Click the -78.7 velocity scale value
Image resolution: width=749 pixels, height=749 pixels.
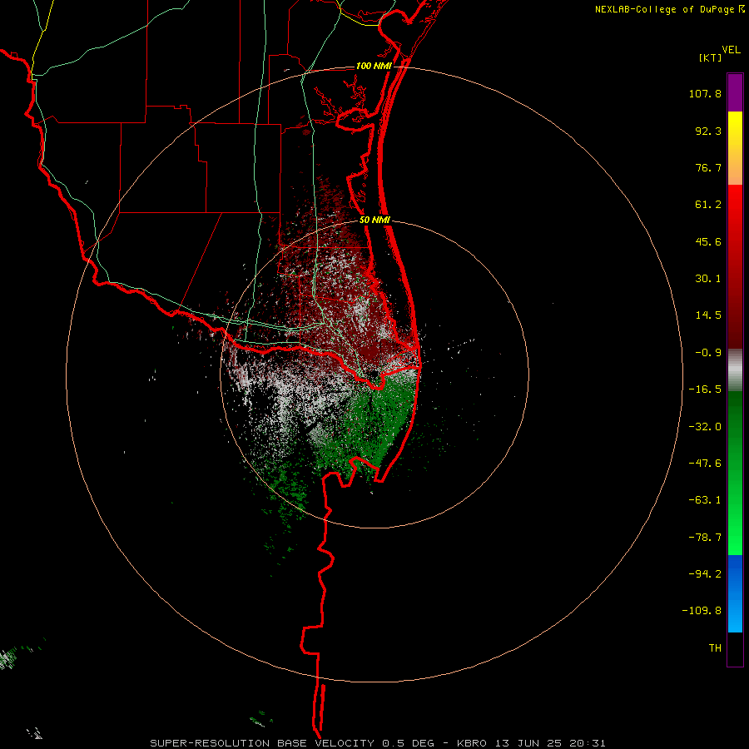pyautogui.click(x=705, y=538)
